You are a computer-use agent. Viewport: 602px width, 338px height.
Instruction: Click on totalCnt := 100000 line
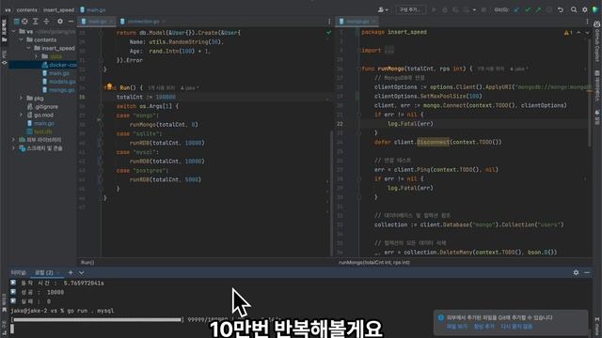(x=146, y=97)
